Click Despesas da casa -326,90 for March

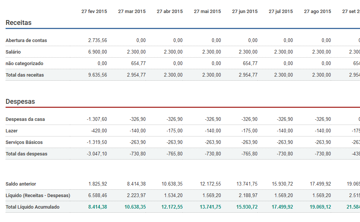tap(138, 119)
